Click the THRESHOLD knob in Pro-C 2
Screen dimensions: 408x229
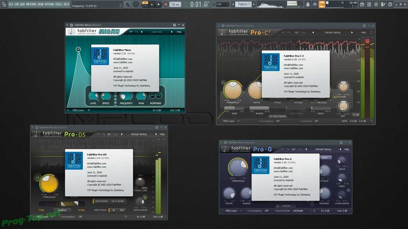pos(233,91)
